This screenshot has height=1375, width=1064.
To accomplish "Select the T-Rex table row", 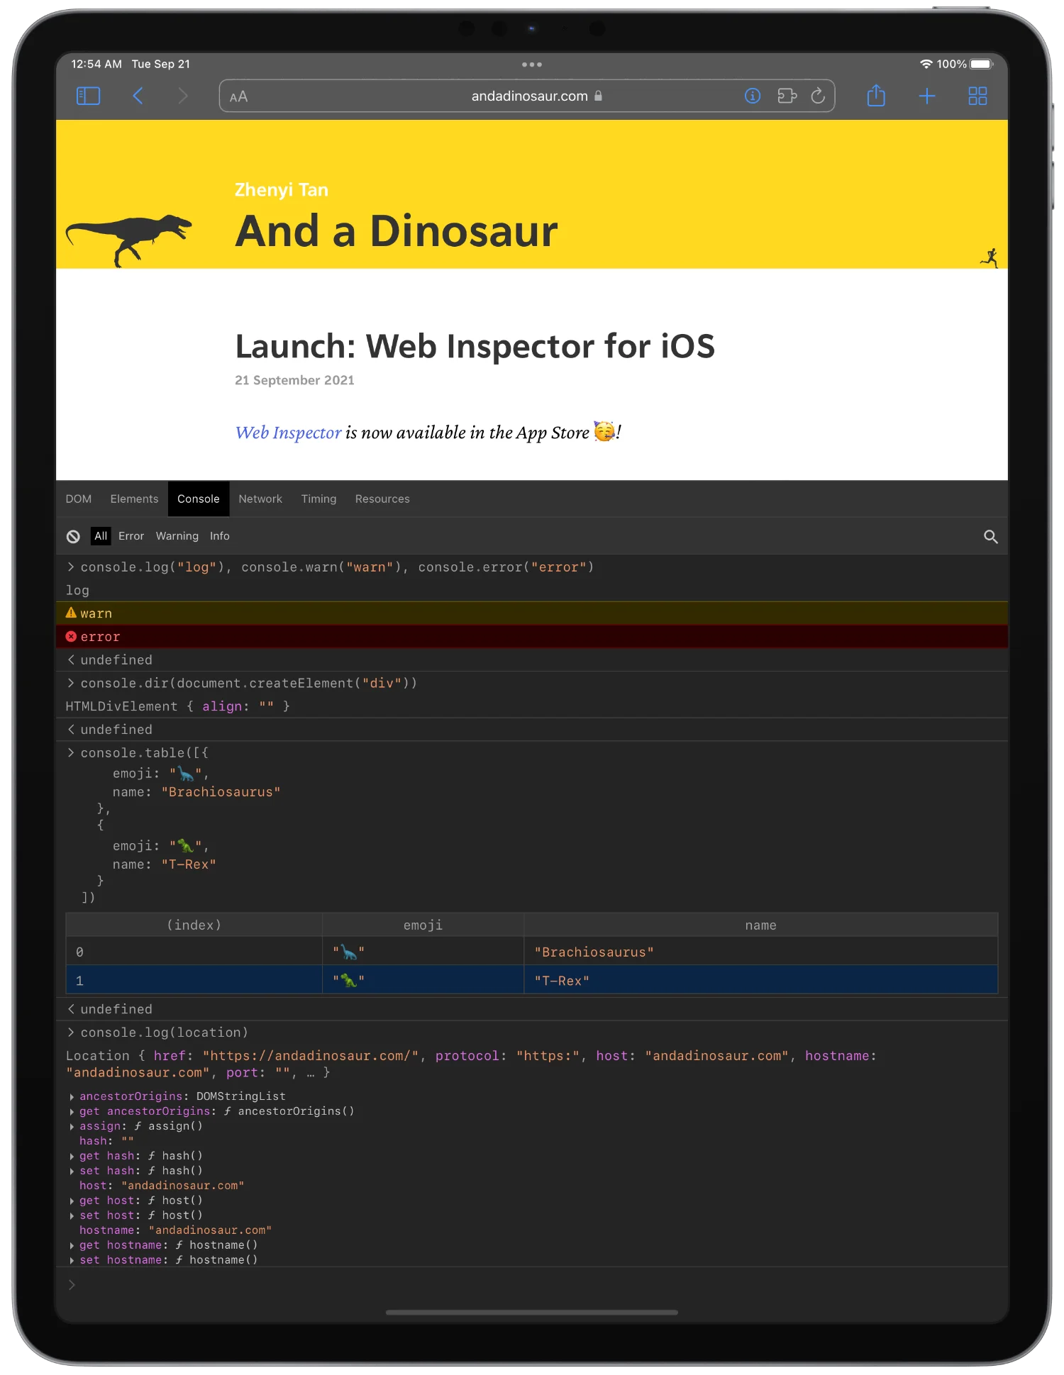I will tap(532, 981).
